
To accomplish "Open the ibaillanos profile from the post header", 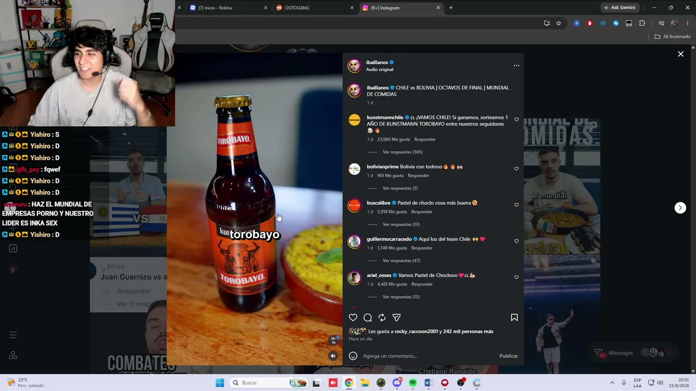I will click(377, 62).
